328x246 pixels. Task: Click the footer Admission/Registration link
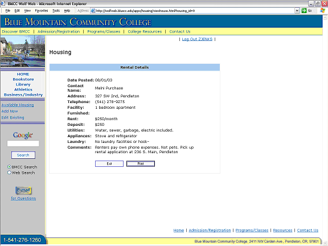click(210, 230)
